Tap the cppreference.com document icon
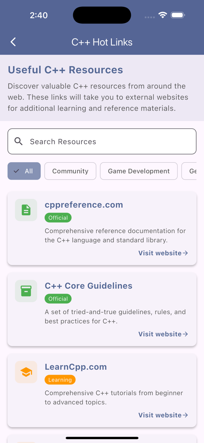The width and height of the screenshot is (204, 443). 26,210
